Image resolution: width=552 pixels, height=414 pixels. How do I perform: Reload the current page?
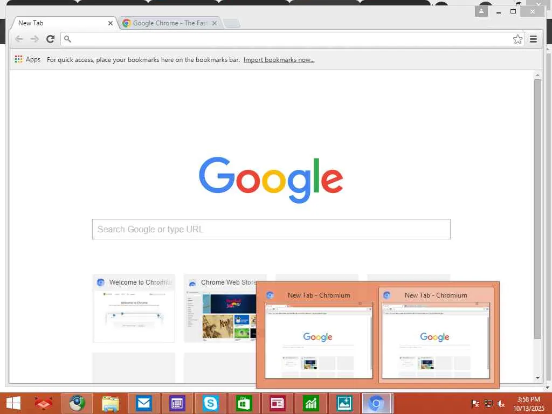pos(50,39)
